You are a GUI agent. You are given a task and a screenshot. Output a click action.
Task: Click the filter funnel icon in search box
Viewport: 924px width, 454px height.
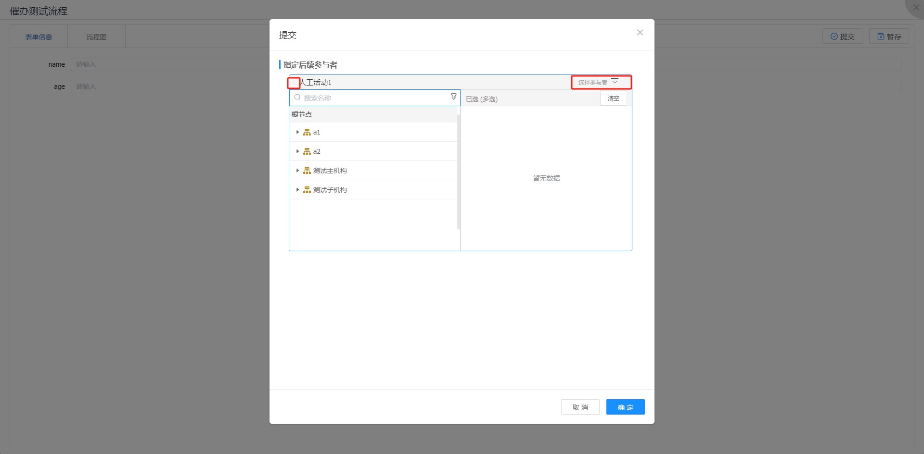point(453,97)
